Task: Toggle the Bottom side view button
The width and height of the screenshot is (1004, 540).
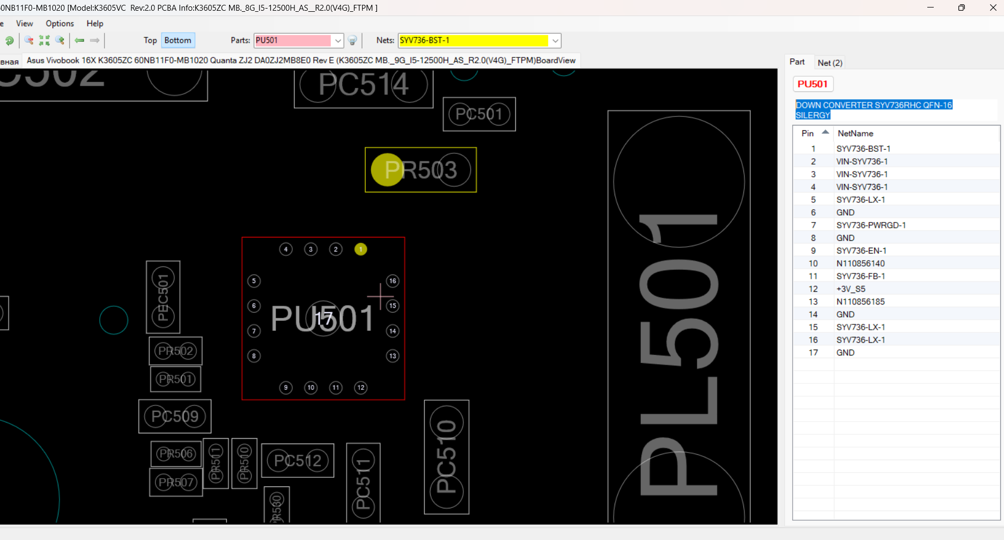Action: pyautogui.click(x=178, y=40)
